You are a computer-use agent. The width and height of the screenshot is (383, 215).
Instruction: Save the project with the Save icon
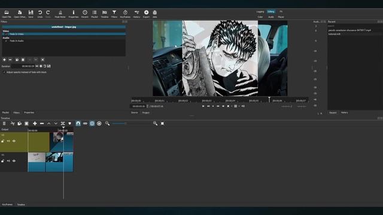pos(31,14)
